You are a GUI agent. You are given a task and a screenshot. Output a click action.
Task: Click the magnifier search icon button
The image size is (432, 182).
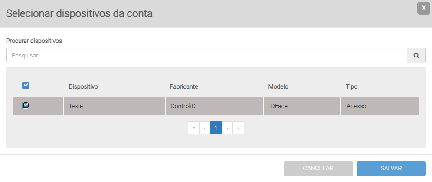tap(416, 55)
